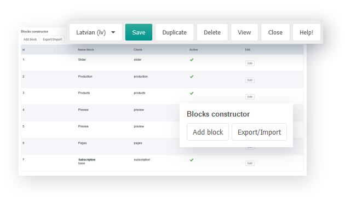Click the active checkmark in Production row
Viewport: 345px width, 197px height.
pos(192,77)
